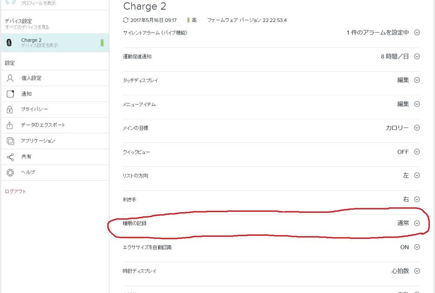This screenshot has width=435, height=293.
Task: Click 編集 in the タッチディスプレイ row
Action: (x=403, y=80)
